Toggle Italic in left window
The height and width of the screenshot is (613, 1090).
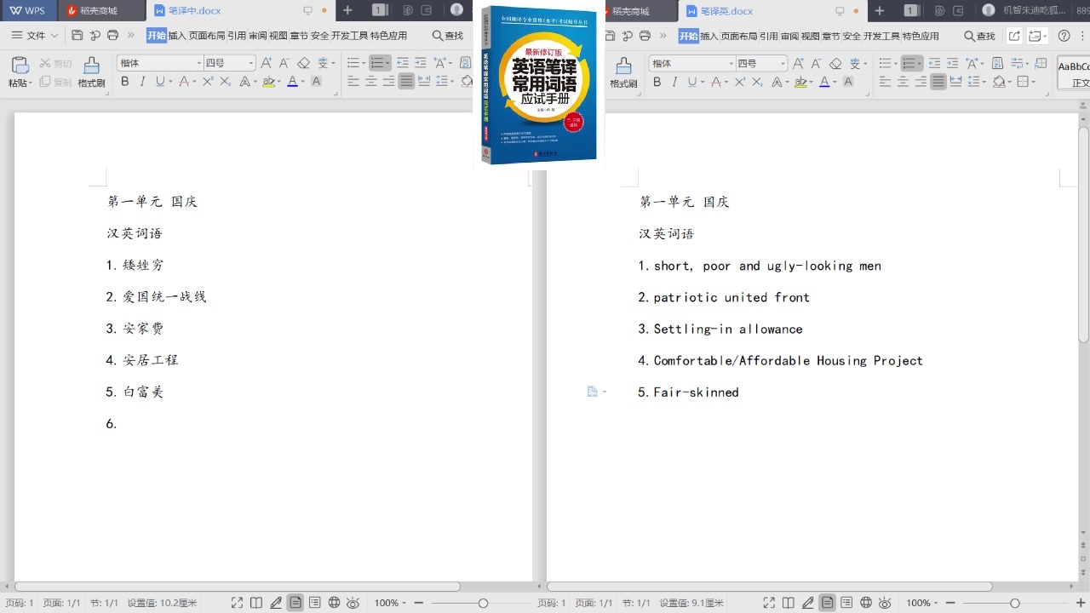click(142, 82)
